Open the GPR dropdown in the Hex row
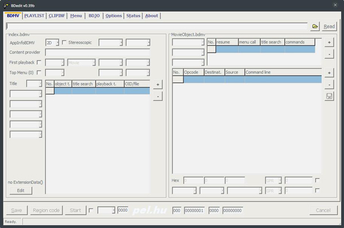 click(x=273, y=180)
